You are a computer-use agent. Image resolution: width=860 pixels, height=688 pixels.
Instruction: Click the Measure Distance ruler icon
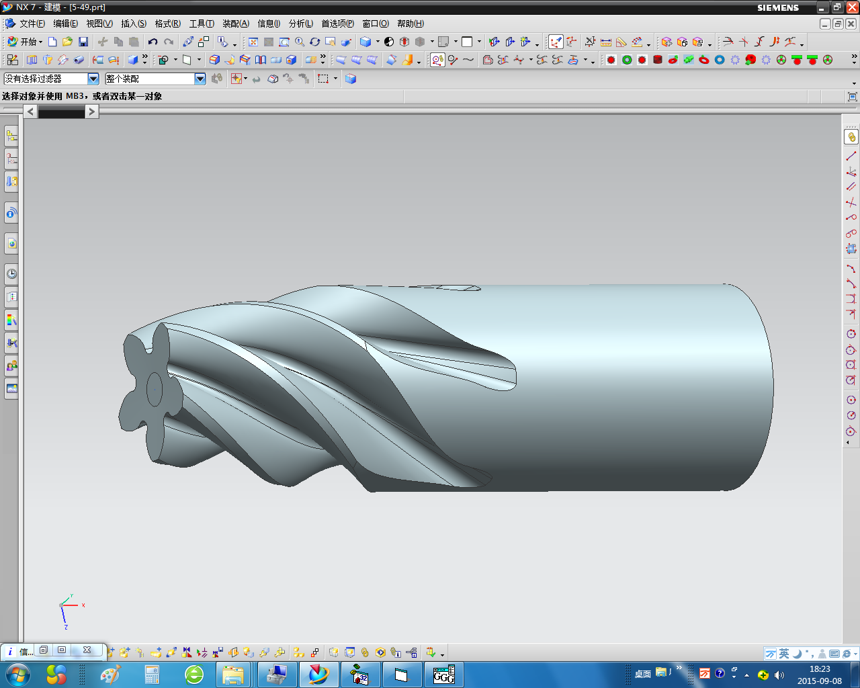tap(606, 42)
